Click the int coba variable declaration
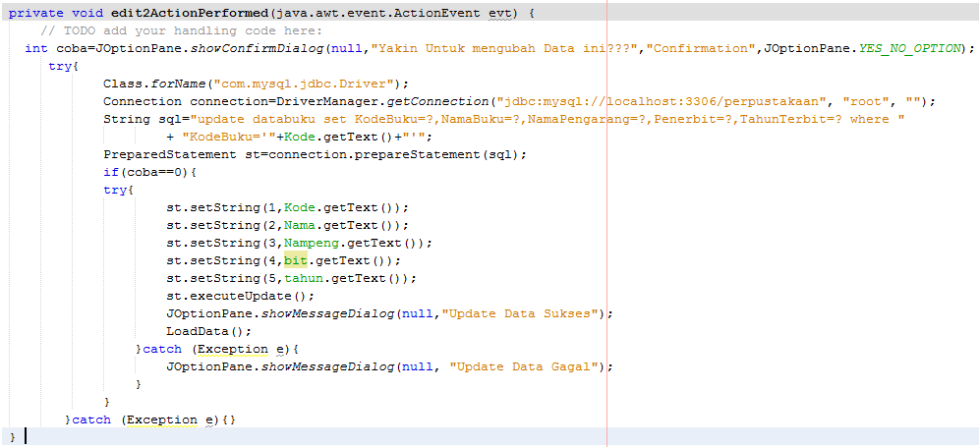 [59, 48]
